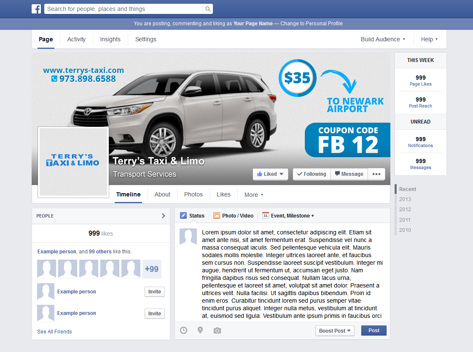
Task: Click the location pin icon
Action: [x=200, y=330]
